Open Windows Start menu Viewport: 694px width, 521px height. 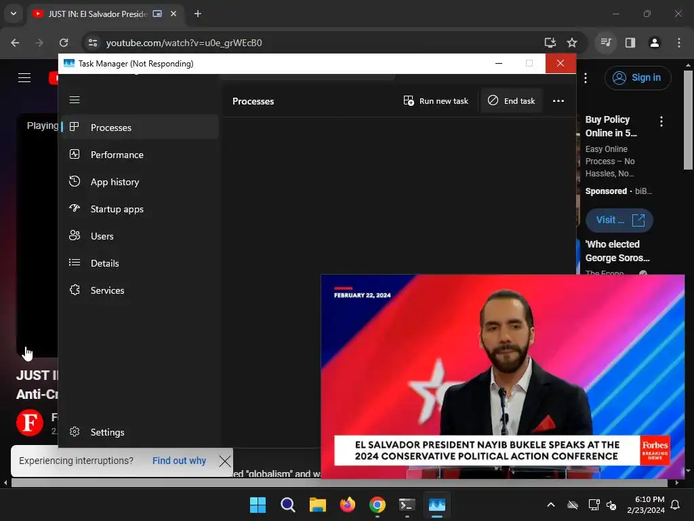(258, 505)
